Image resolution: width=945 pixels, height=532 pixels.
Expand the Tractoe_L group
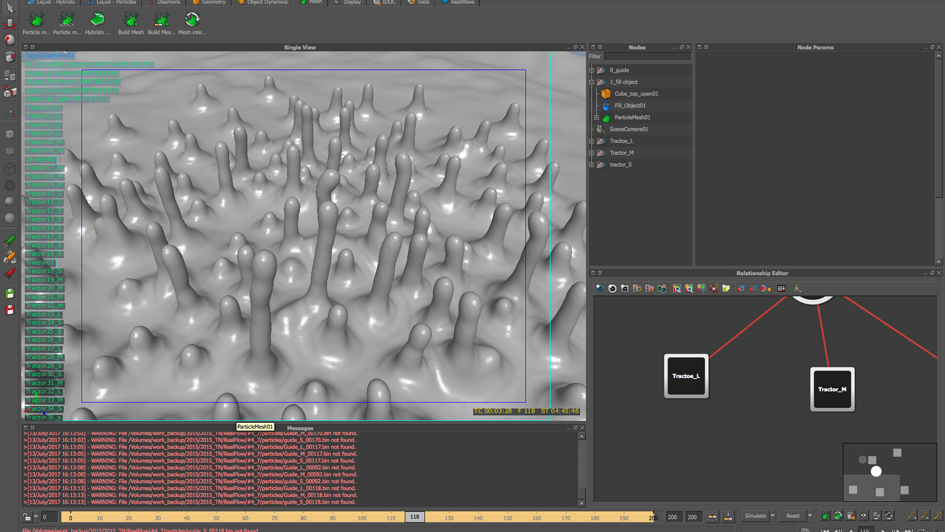pyautogui.click(x=592, y=141)
